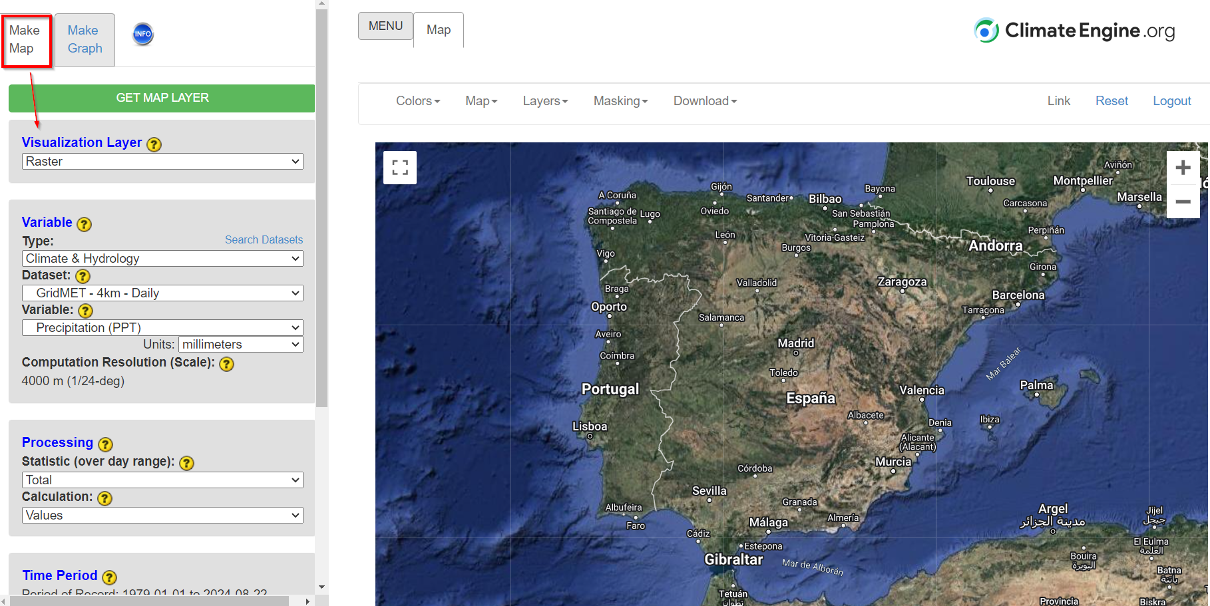The height and width of the screenshot is (606, 1210).
Task: Click the GET MAP LAYER button
Action: pyautogui.click(x=162, y=98)
